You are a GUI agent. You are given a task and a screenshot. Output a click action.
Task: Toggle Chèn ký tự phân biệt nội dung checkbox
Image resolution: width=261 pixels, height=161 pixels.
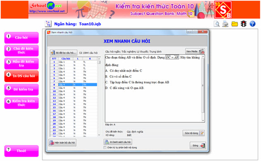105,147
